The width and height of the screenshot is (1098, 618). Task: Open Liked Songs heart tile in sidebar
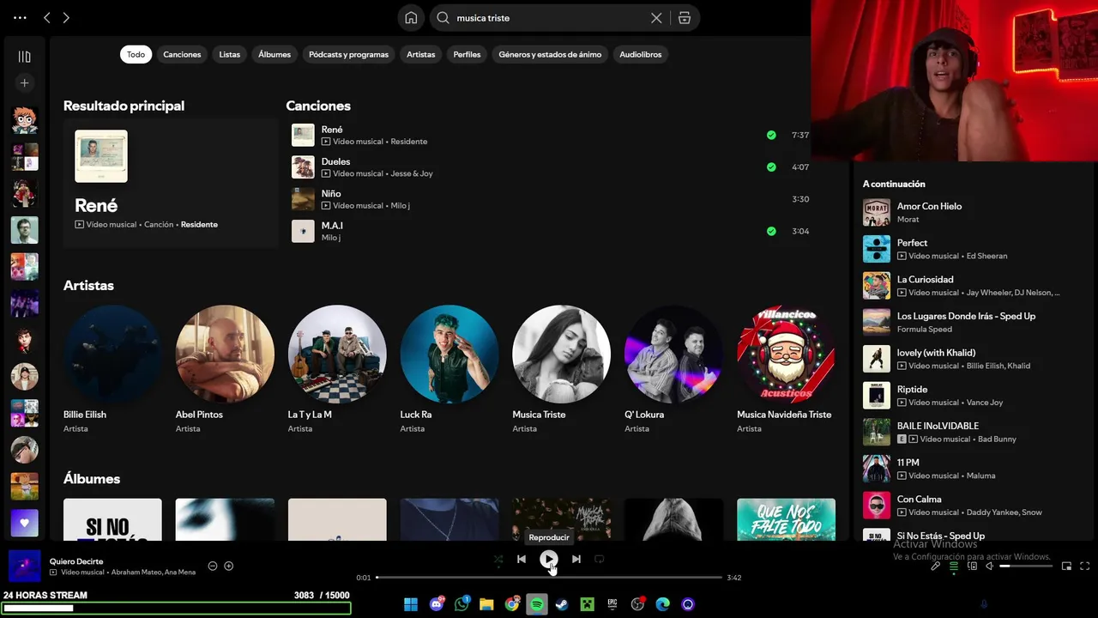pos(24,523)
